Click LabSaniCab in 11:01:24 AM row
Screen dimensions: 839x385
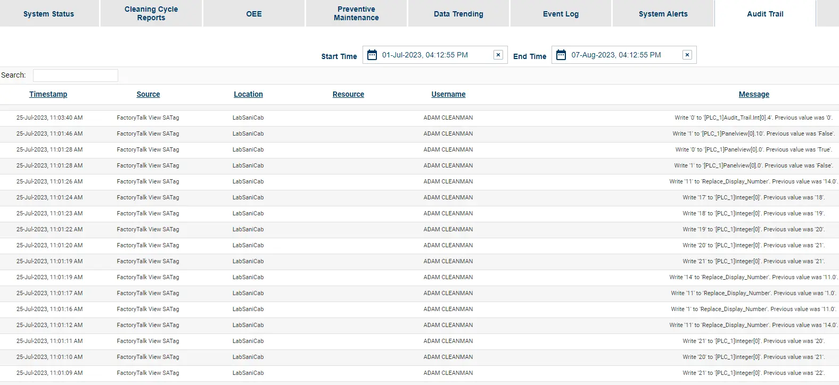[x=248, y=197]
